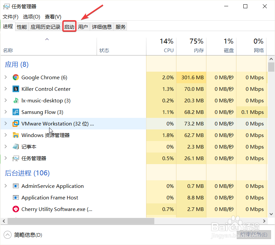Click the sort arrow above 名称 column
The width and height of the screenshot is (275, 245).
click(47, 39)
